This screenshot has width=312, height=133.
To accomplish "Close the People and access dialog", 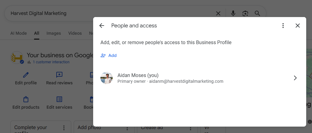I will (x=297, y=26).
